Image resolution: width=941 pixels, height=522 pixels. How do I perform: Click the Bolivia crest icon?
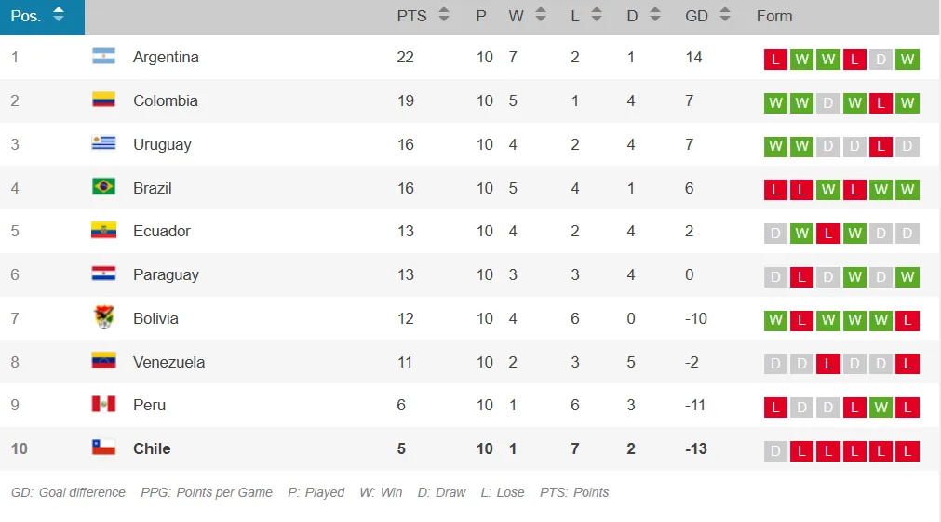pyautogui.click(x=103, y=318)
